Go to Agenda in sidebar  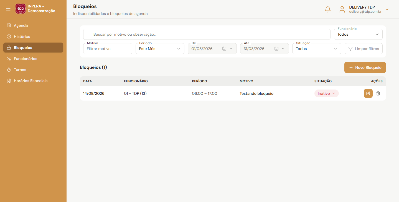click(33, 25)
